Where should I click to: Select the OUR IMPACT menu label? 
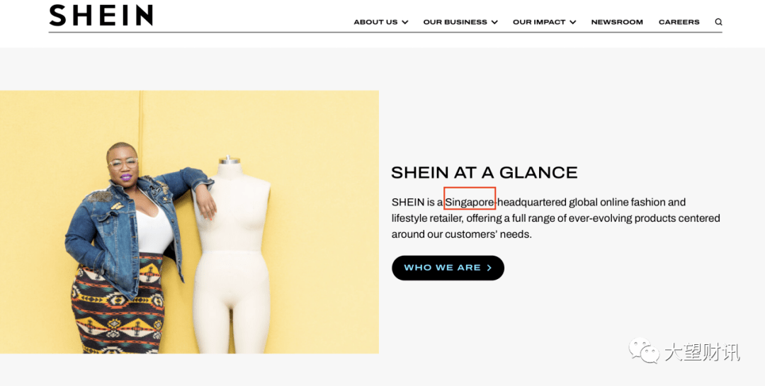539,22
